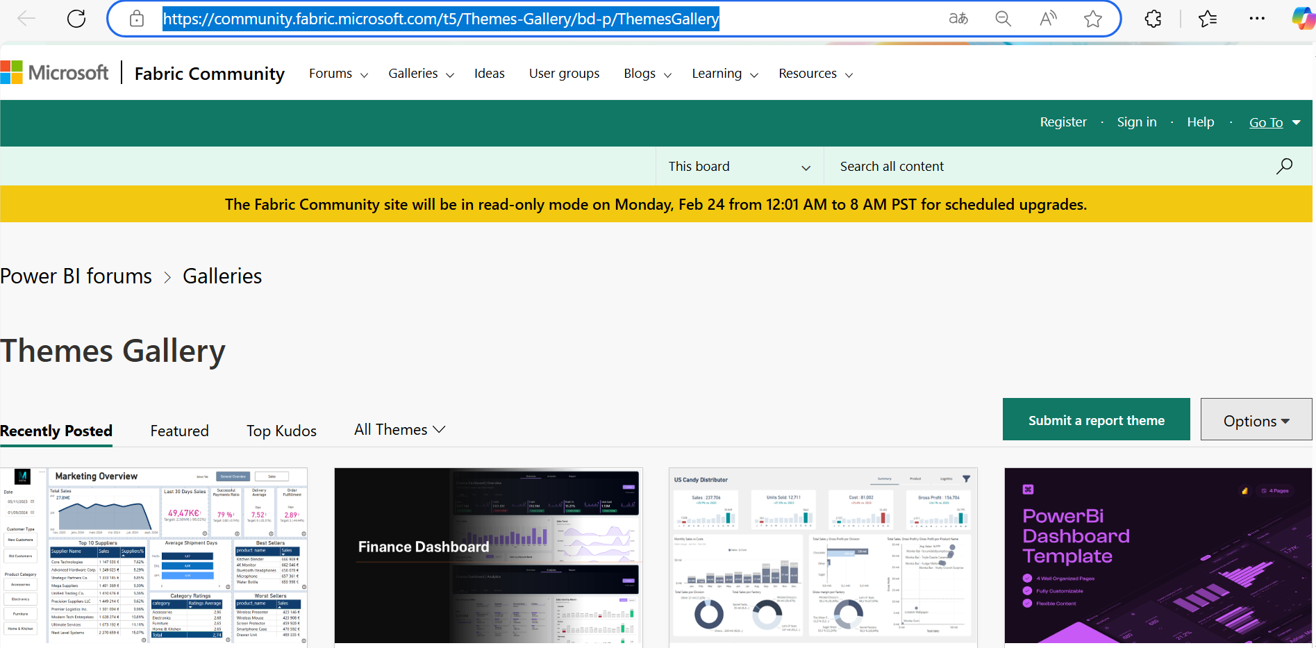Open the Favorites list icon
The image size is (1316, 648).
tap(1208, 19)
